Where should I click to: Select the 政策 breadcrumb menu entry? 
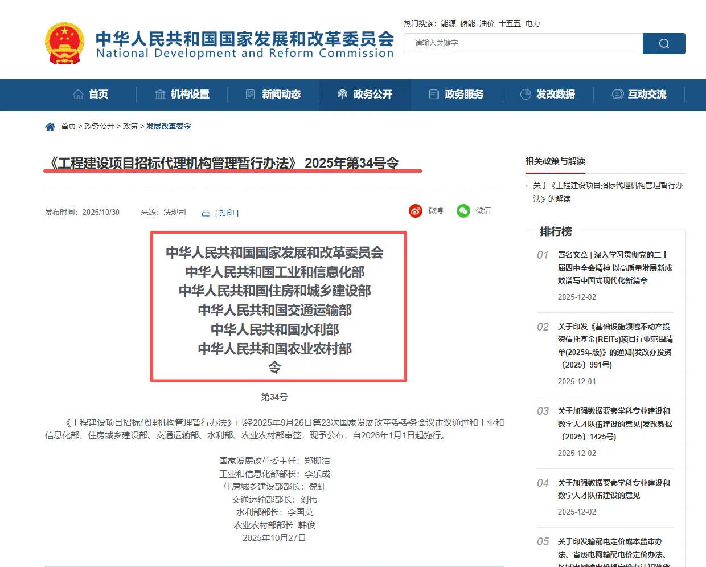point(130,126)
